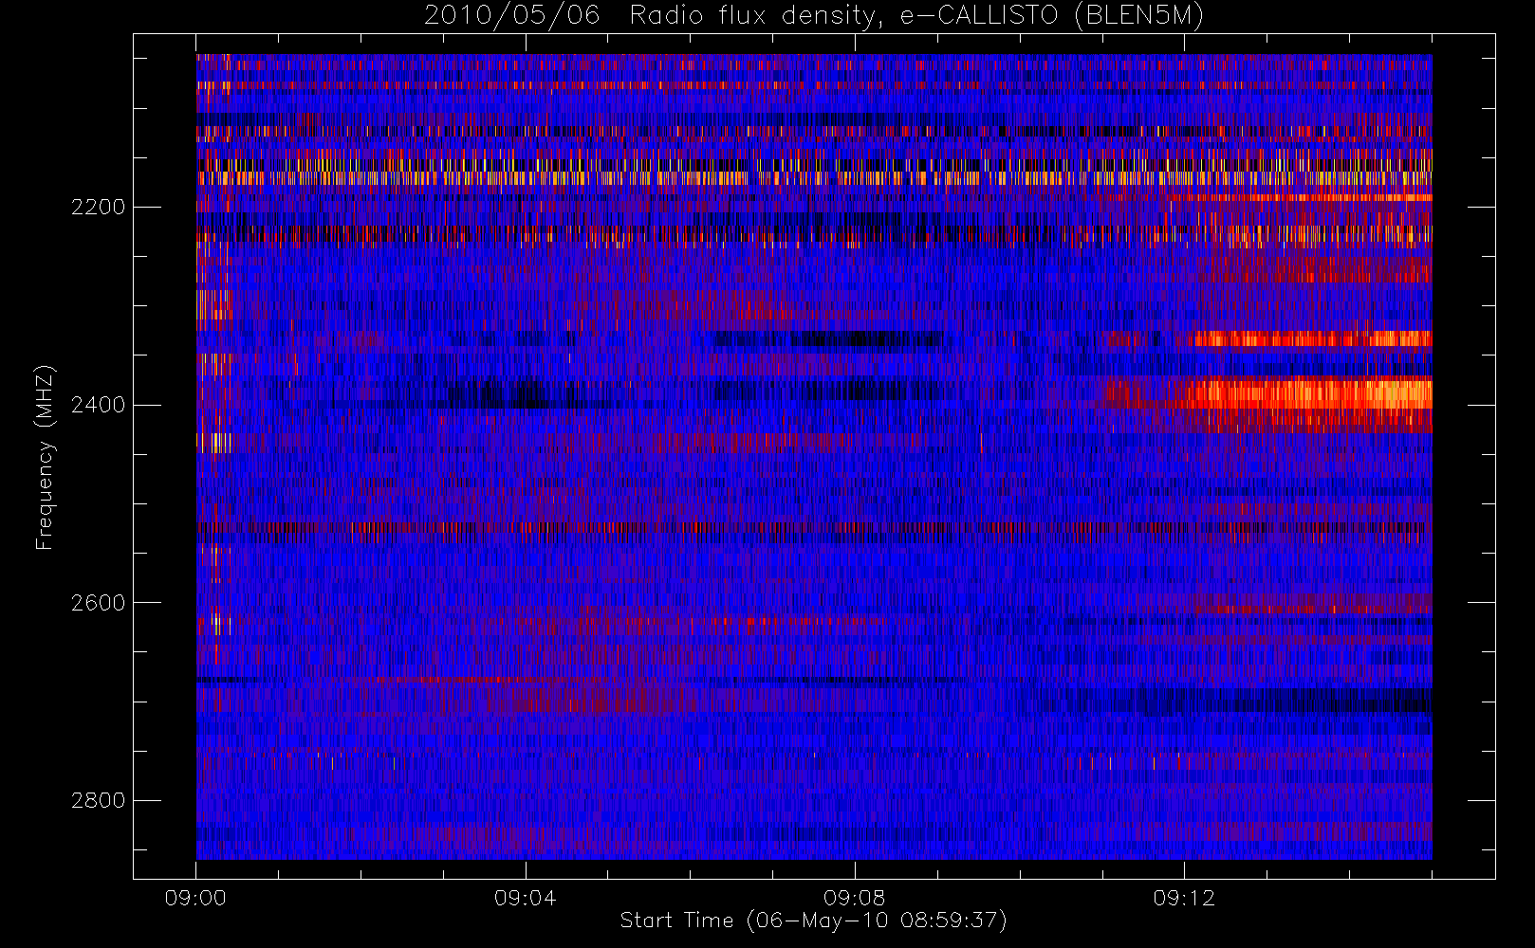Click the 2800 frequency tick label

(x=98, y=801)
